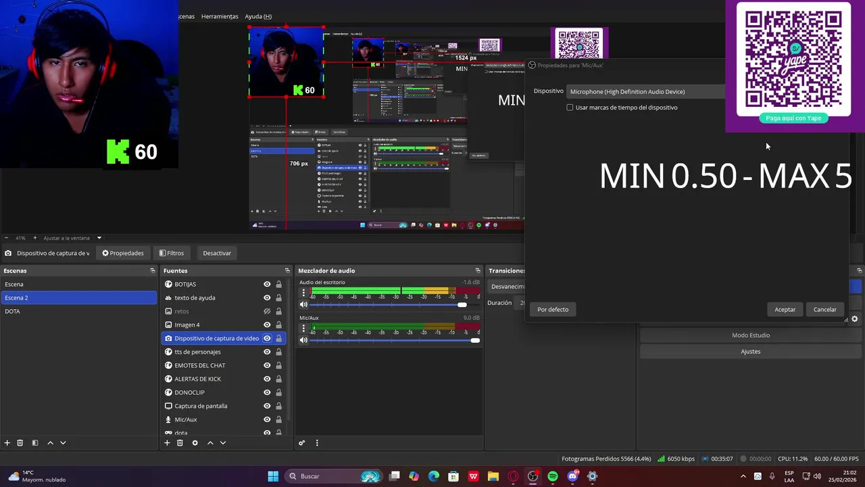Open scene filters icon in Escenas toolbar
865x487 pixels.
[35, 443]
